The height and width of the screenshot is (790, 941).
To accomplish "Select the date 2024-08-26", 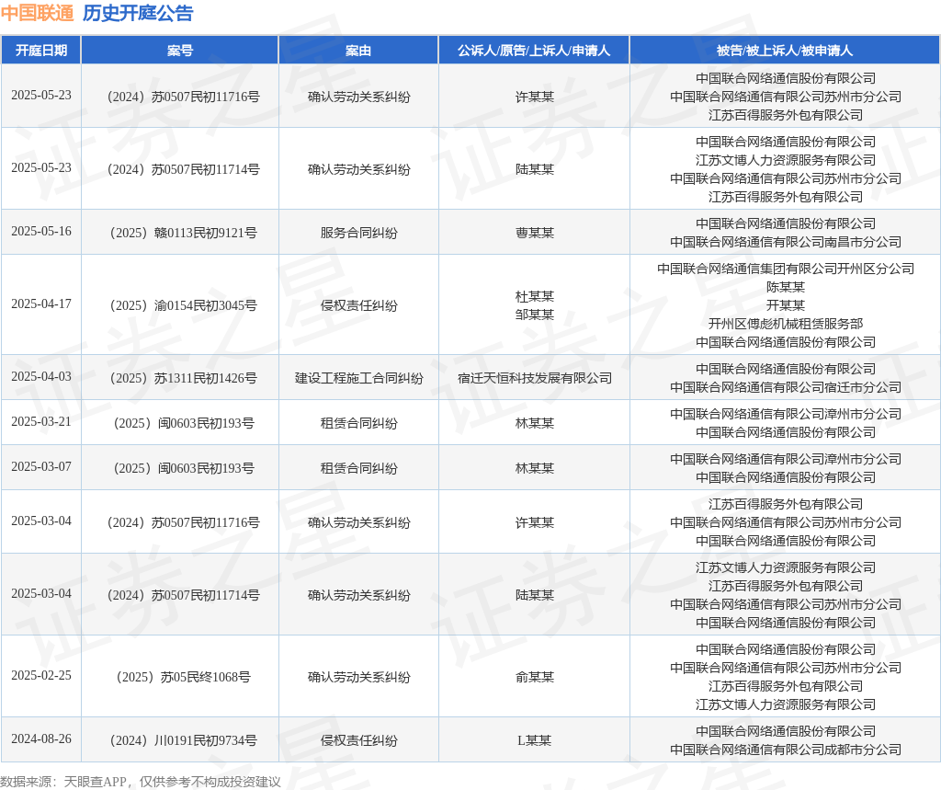I will (40, 738).
